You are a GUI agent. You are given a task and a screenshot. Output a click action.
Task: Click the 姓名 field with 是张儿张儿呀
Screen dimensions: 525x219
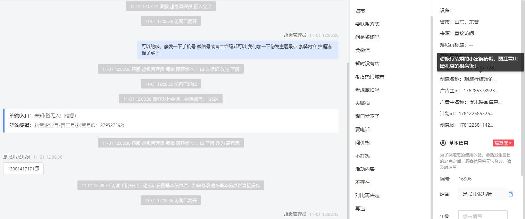click(483, 194)
